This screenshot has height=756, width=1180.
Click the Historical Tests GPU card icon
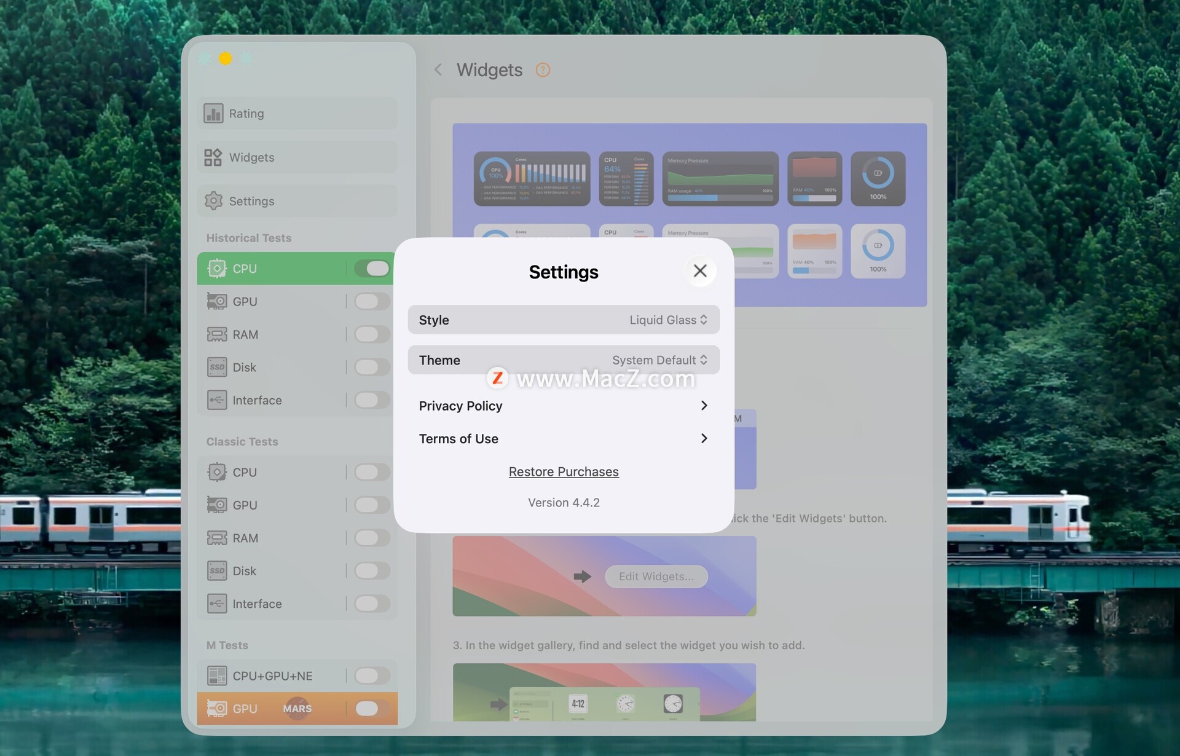click(x=217, y=301)
